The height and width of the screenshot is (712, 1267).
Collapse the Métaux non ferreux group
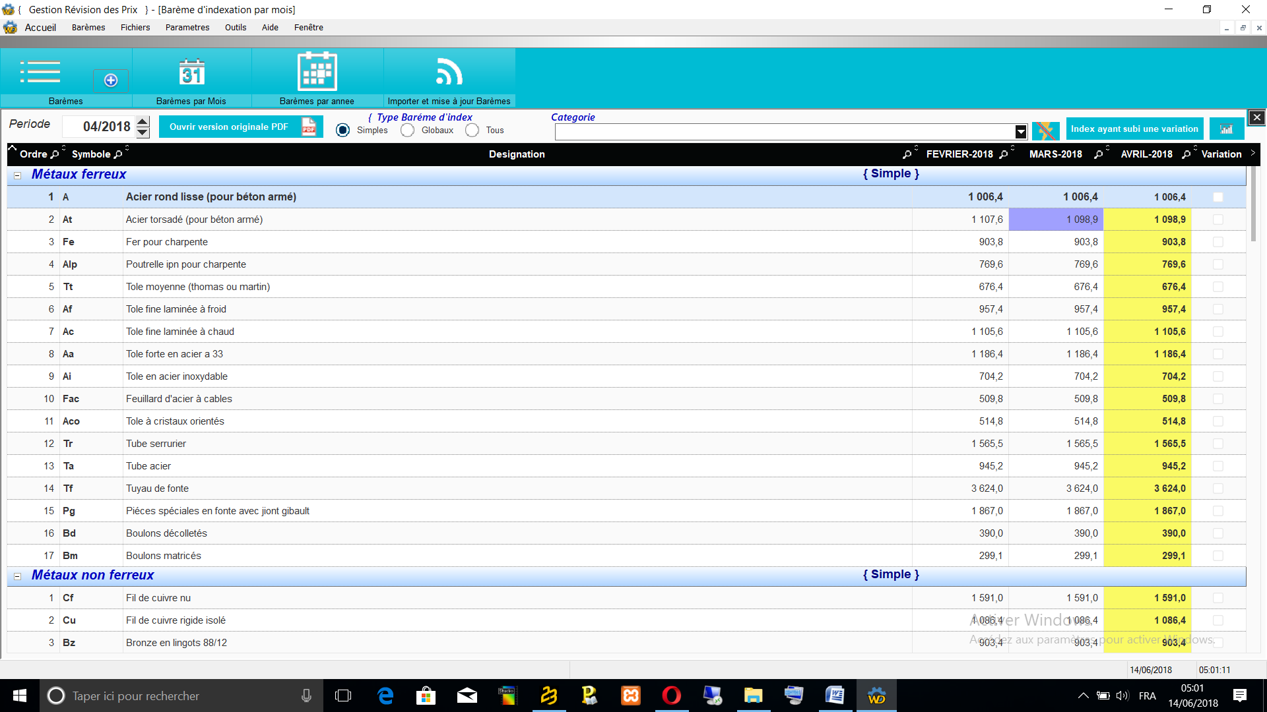(x=18, y=576)
